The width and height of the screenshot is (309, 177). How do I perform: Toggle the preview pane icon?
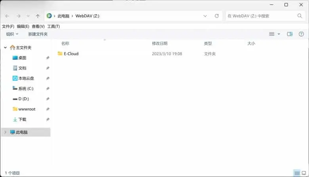pyautogui.click(x=290, y=34)
